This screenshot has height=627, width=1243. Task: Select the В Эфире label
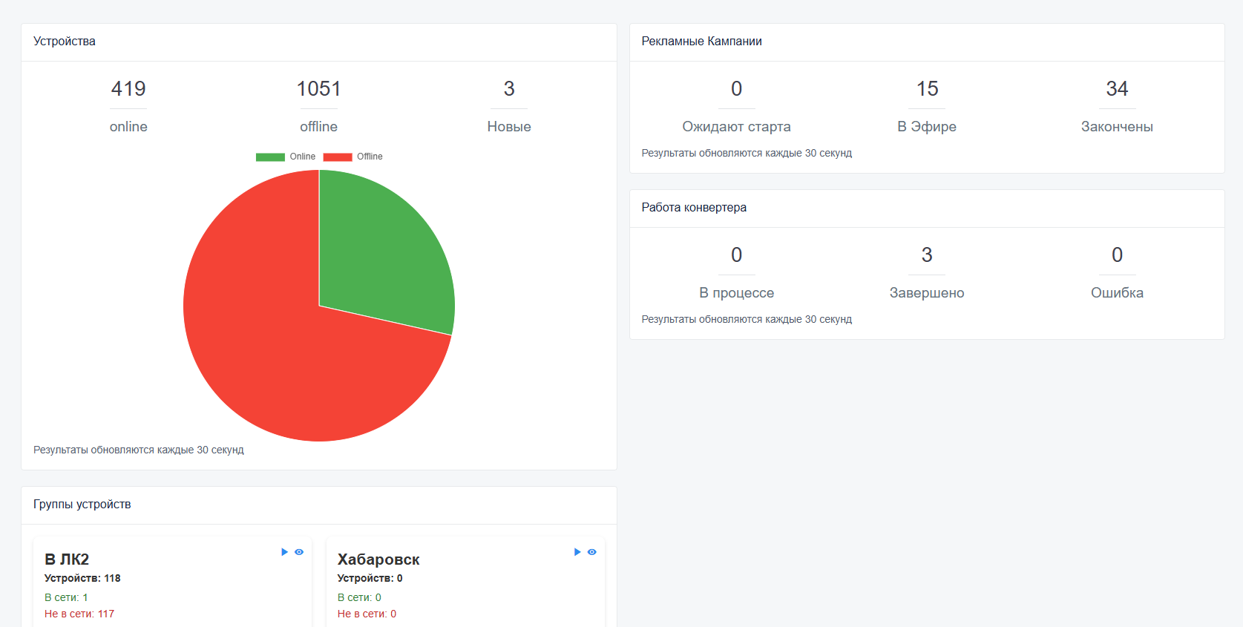point(927,127)
